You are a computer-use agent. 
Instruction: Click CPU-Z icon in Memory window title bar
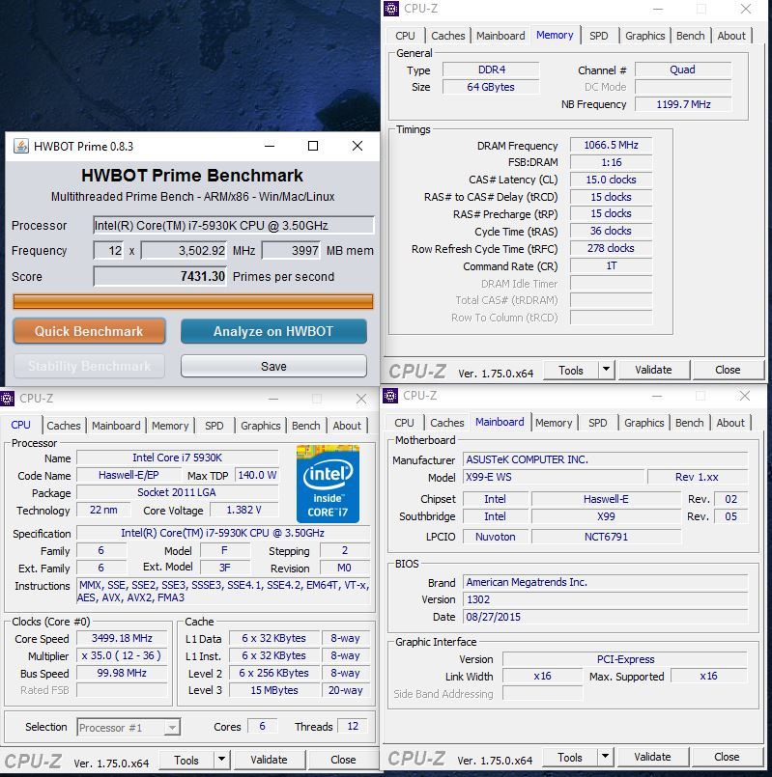(391, 9)
